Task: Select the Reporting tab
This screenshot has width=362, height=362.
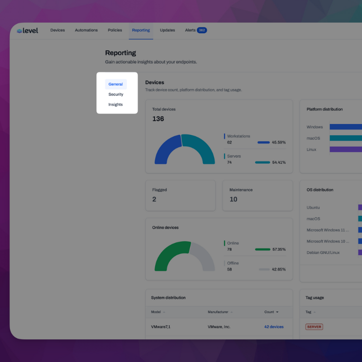Action: click(141, 30)
